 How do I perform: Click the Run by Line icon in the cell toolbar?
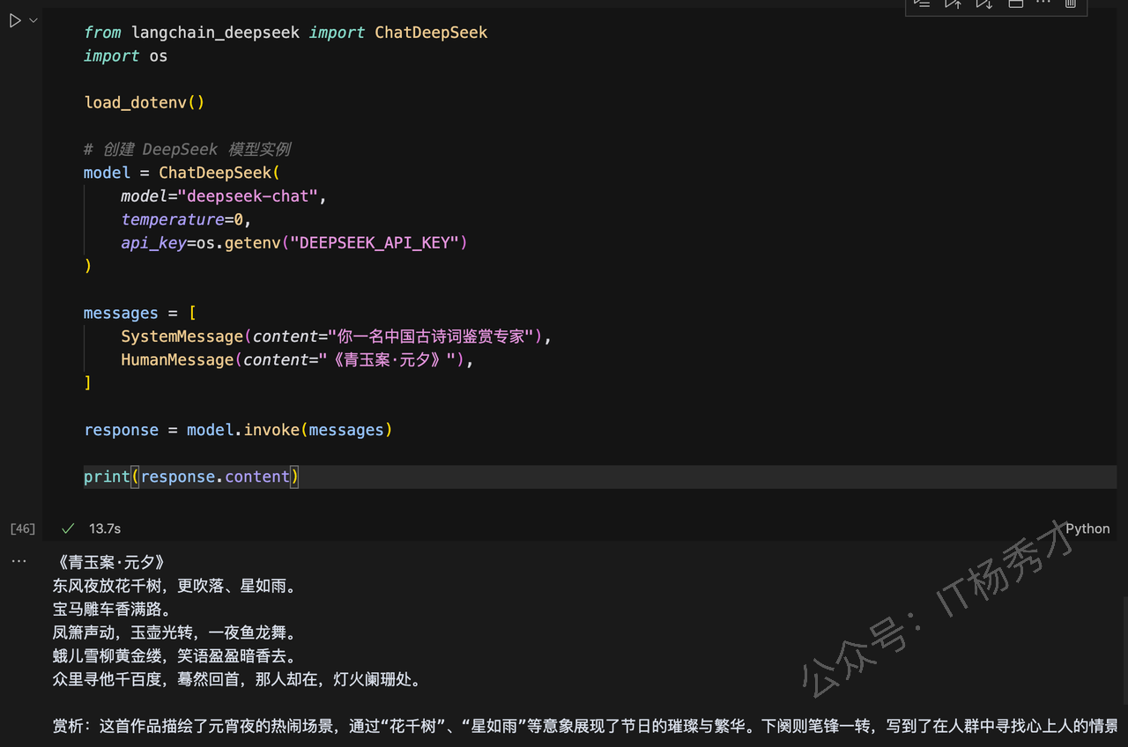[922, 4]
